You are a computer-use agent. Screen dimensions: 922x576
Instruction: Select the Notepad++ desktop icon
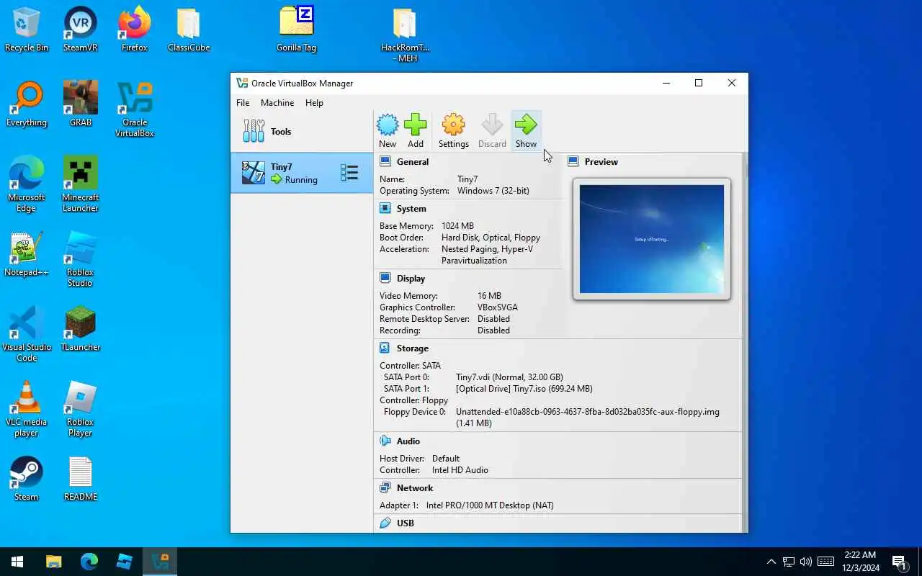click(27, 255)
